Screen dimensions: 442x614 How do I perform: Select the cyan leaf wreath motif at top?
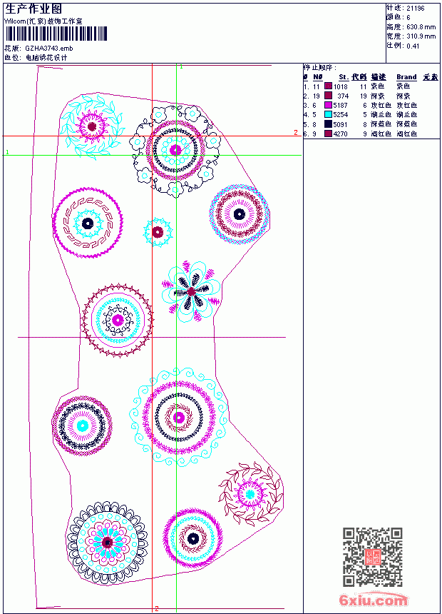pyautogui.click(x=93, y=126)
